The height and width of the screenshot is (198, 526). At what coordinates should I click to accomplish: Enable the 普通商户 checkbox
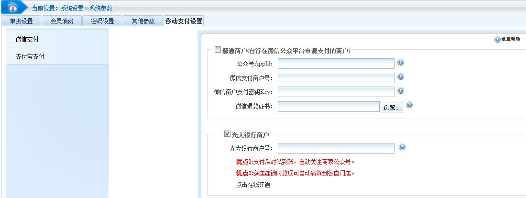tap(218, 50)
